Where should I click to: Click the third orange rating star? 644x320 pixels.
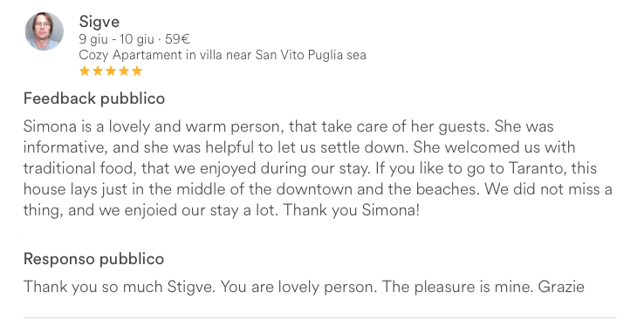tap(111, 71)
